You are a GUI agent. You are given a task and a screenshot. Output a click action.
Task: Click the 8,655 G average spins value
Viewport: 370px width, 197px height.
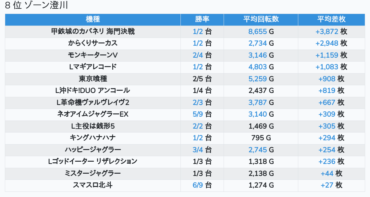tap(261, 31)
